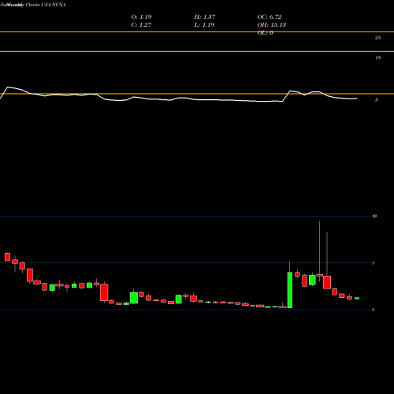Select the open value 'O: 1.19'

pyautogui.click(x=141, y=17)
